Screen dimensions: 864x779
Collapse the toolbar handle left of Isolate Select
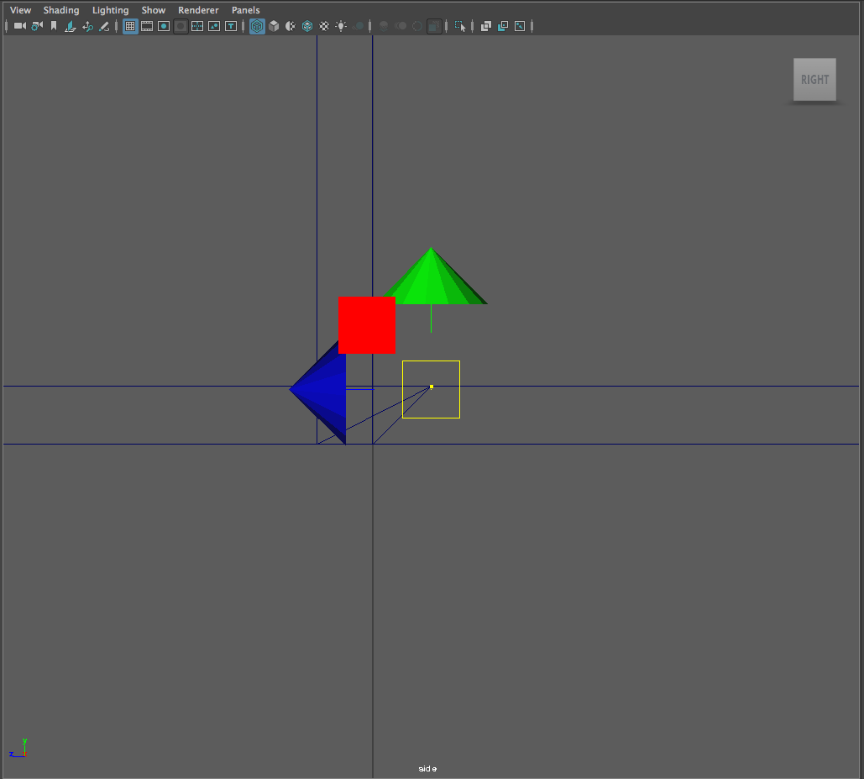[x=447, y=26]
